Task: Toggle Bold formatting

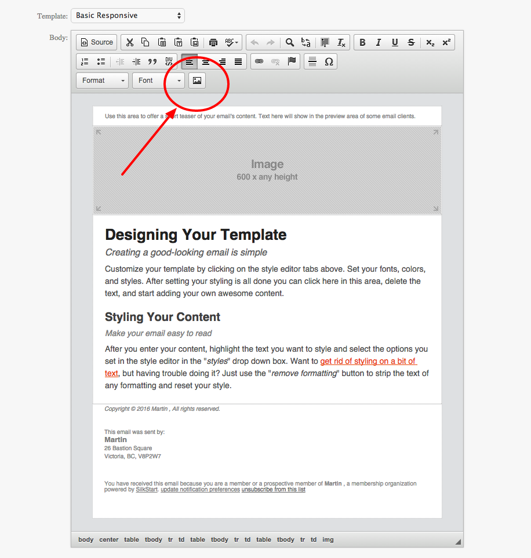Action: pyautogui.click(x=362, y=42)
